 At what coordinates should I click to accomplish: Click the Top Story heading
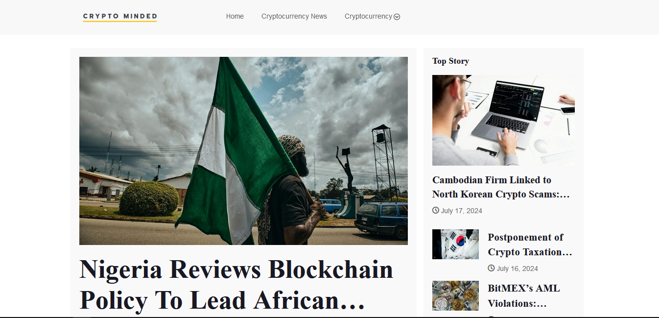450,61
